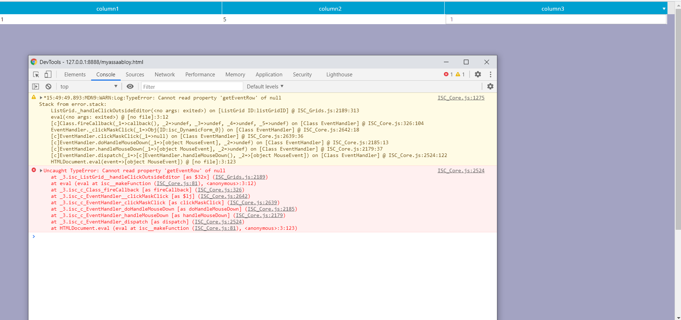The height and width of the screenshot is (320, 681).
Task: Create live expression with the eye icon
Action: 130,87
